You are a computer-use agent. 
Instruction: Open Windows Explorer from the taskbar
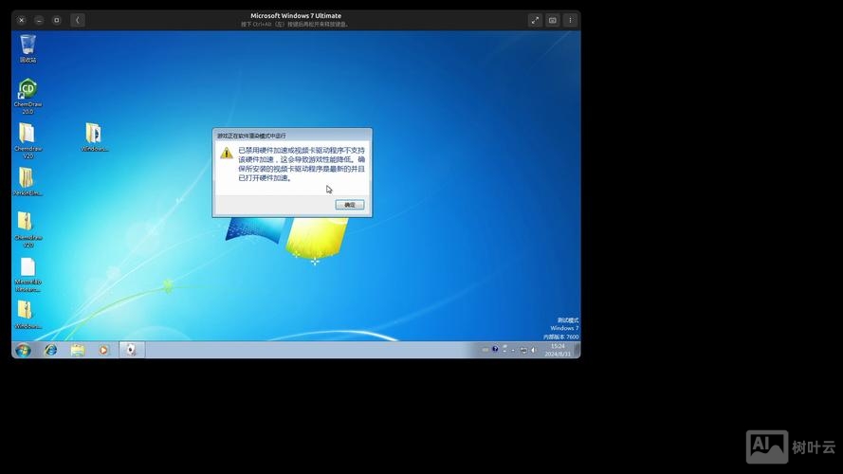[x=78, y=351]
